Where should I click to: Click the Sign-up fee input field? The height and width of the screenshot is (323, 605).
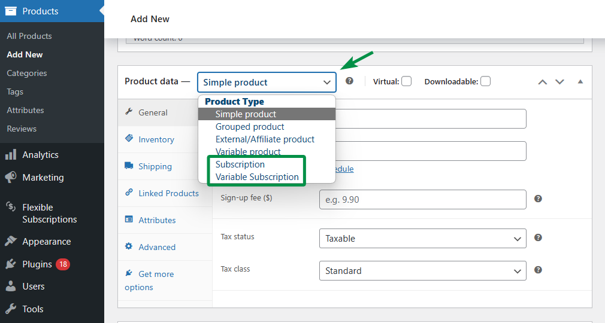coord(422,199)
